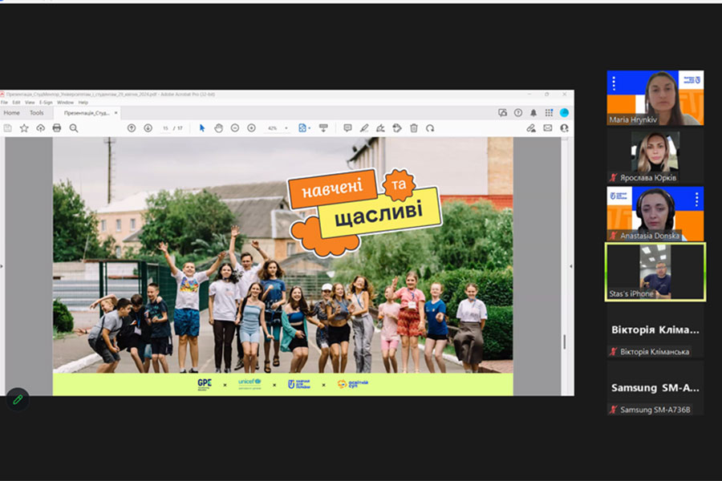Zoom out with the minus button
This screenshot has width=722, height=481.
[x=235, y=128]
